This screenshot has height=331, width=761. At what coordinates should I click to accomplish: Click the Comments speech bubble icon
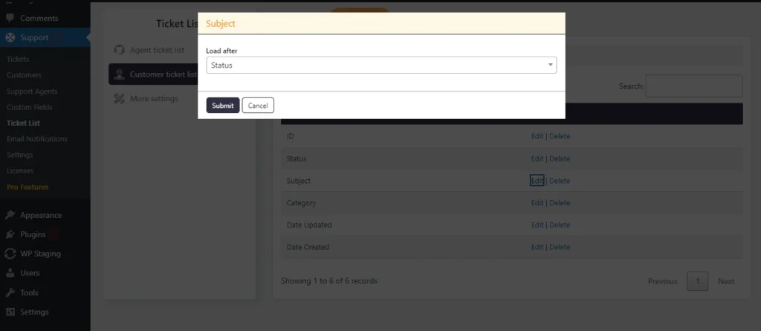pos(10,19)
